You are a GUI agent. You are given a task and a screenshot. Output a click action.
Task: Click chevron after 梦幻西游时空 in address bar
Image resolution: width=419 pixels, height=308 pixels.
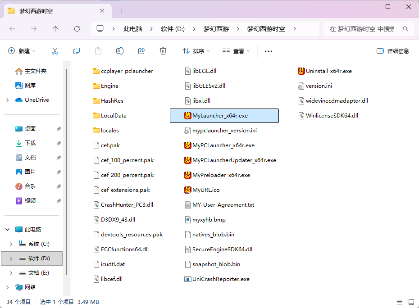295,29
